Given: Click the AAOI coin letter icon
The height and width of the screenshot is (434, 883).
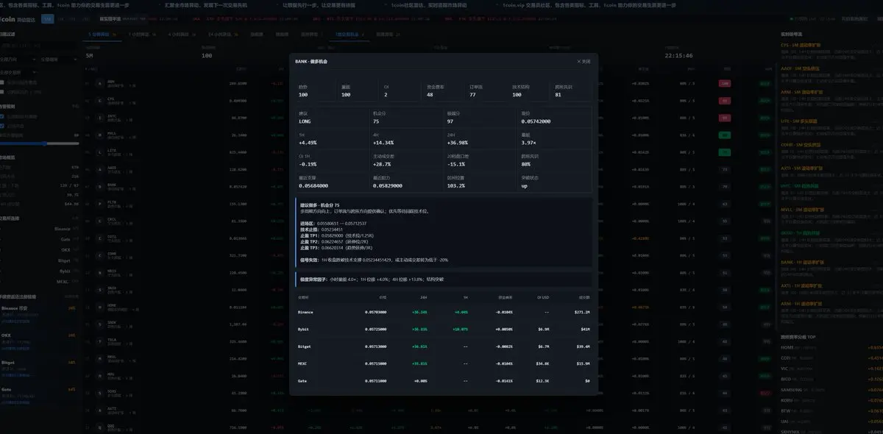Looking at the screenshot, I should pos(100,170).
